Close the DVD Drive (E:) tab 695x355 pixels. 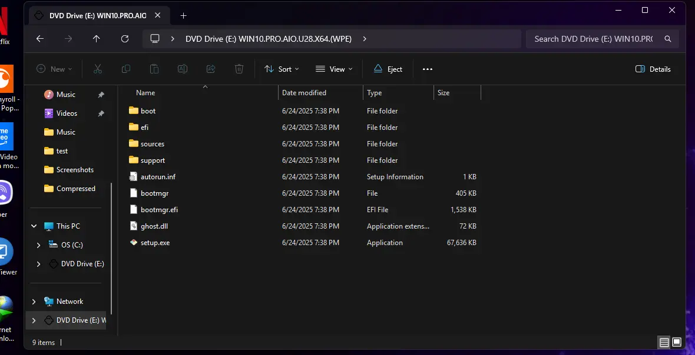pos(157,15)
